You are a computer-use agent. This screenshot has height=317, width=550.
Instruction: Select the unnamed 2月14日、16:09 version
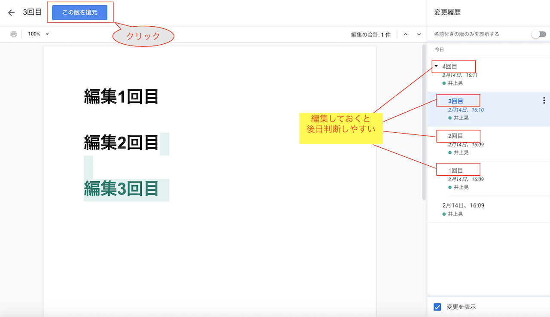[x=463, y=206]
